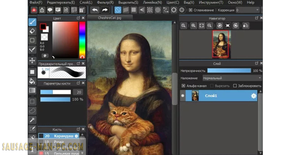Undock the Параметры кисти panel
The image size is (287, 155).
[x=78, y=83]
